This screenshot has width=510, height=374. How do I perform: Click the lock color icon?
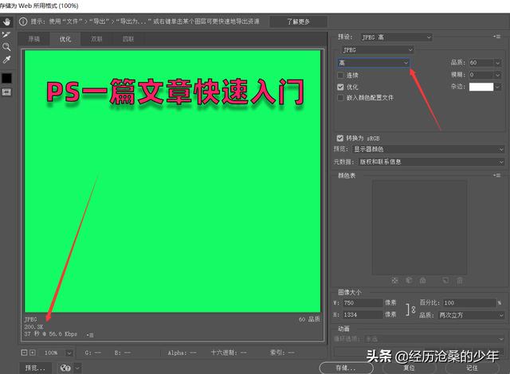pos(423,280)
